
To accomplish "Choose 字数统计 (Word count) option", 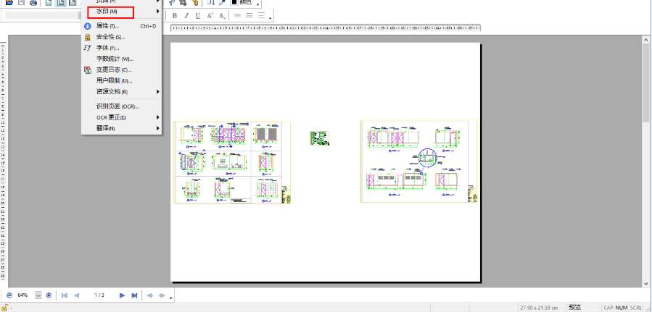I will point(115,59).
